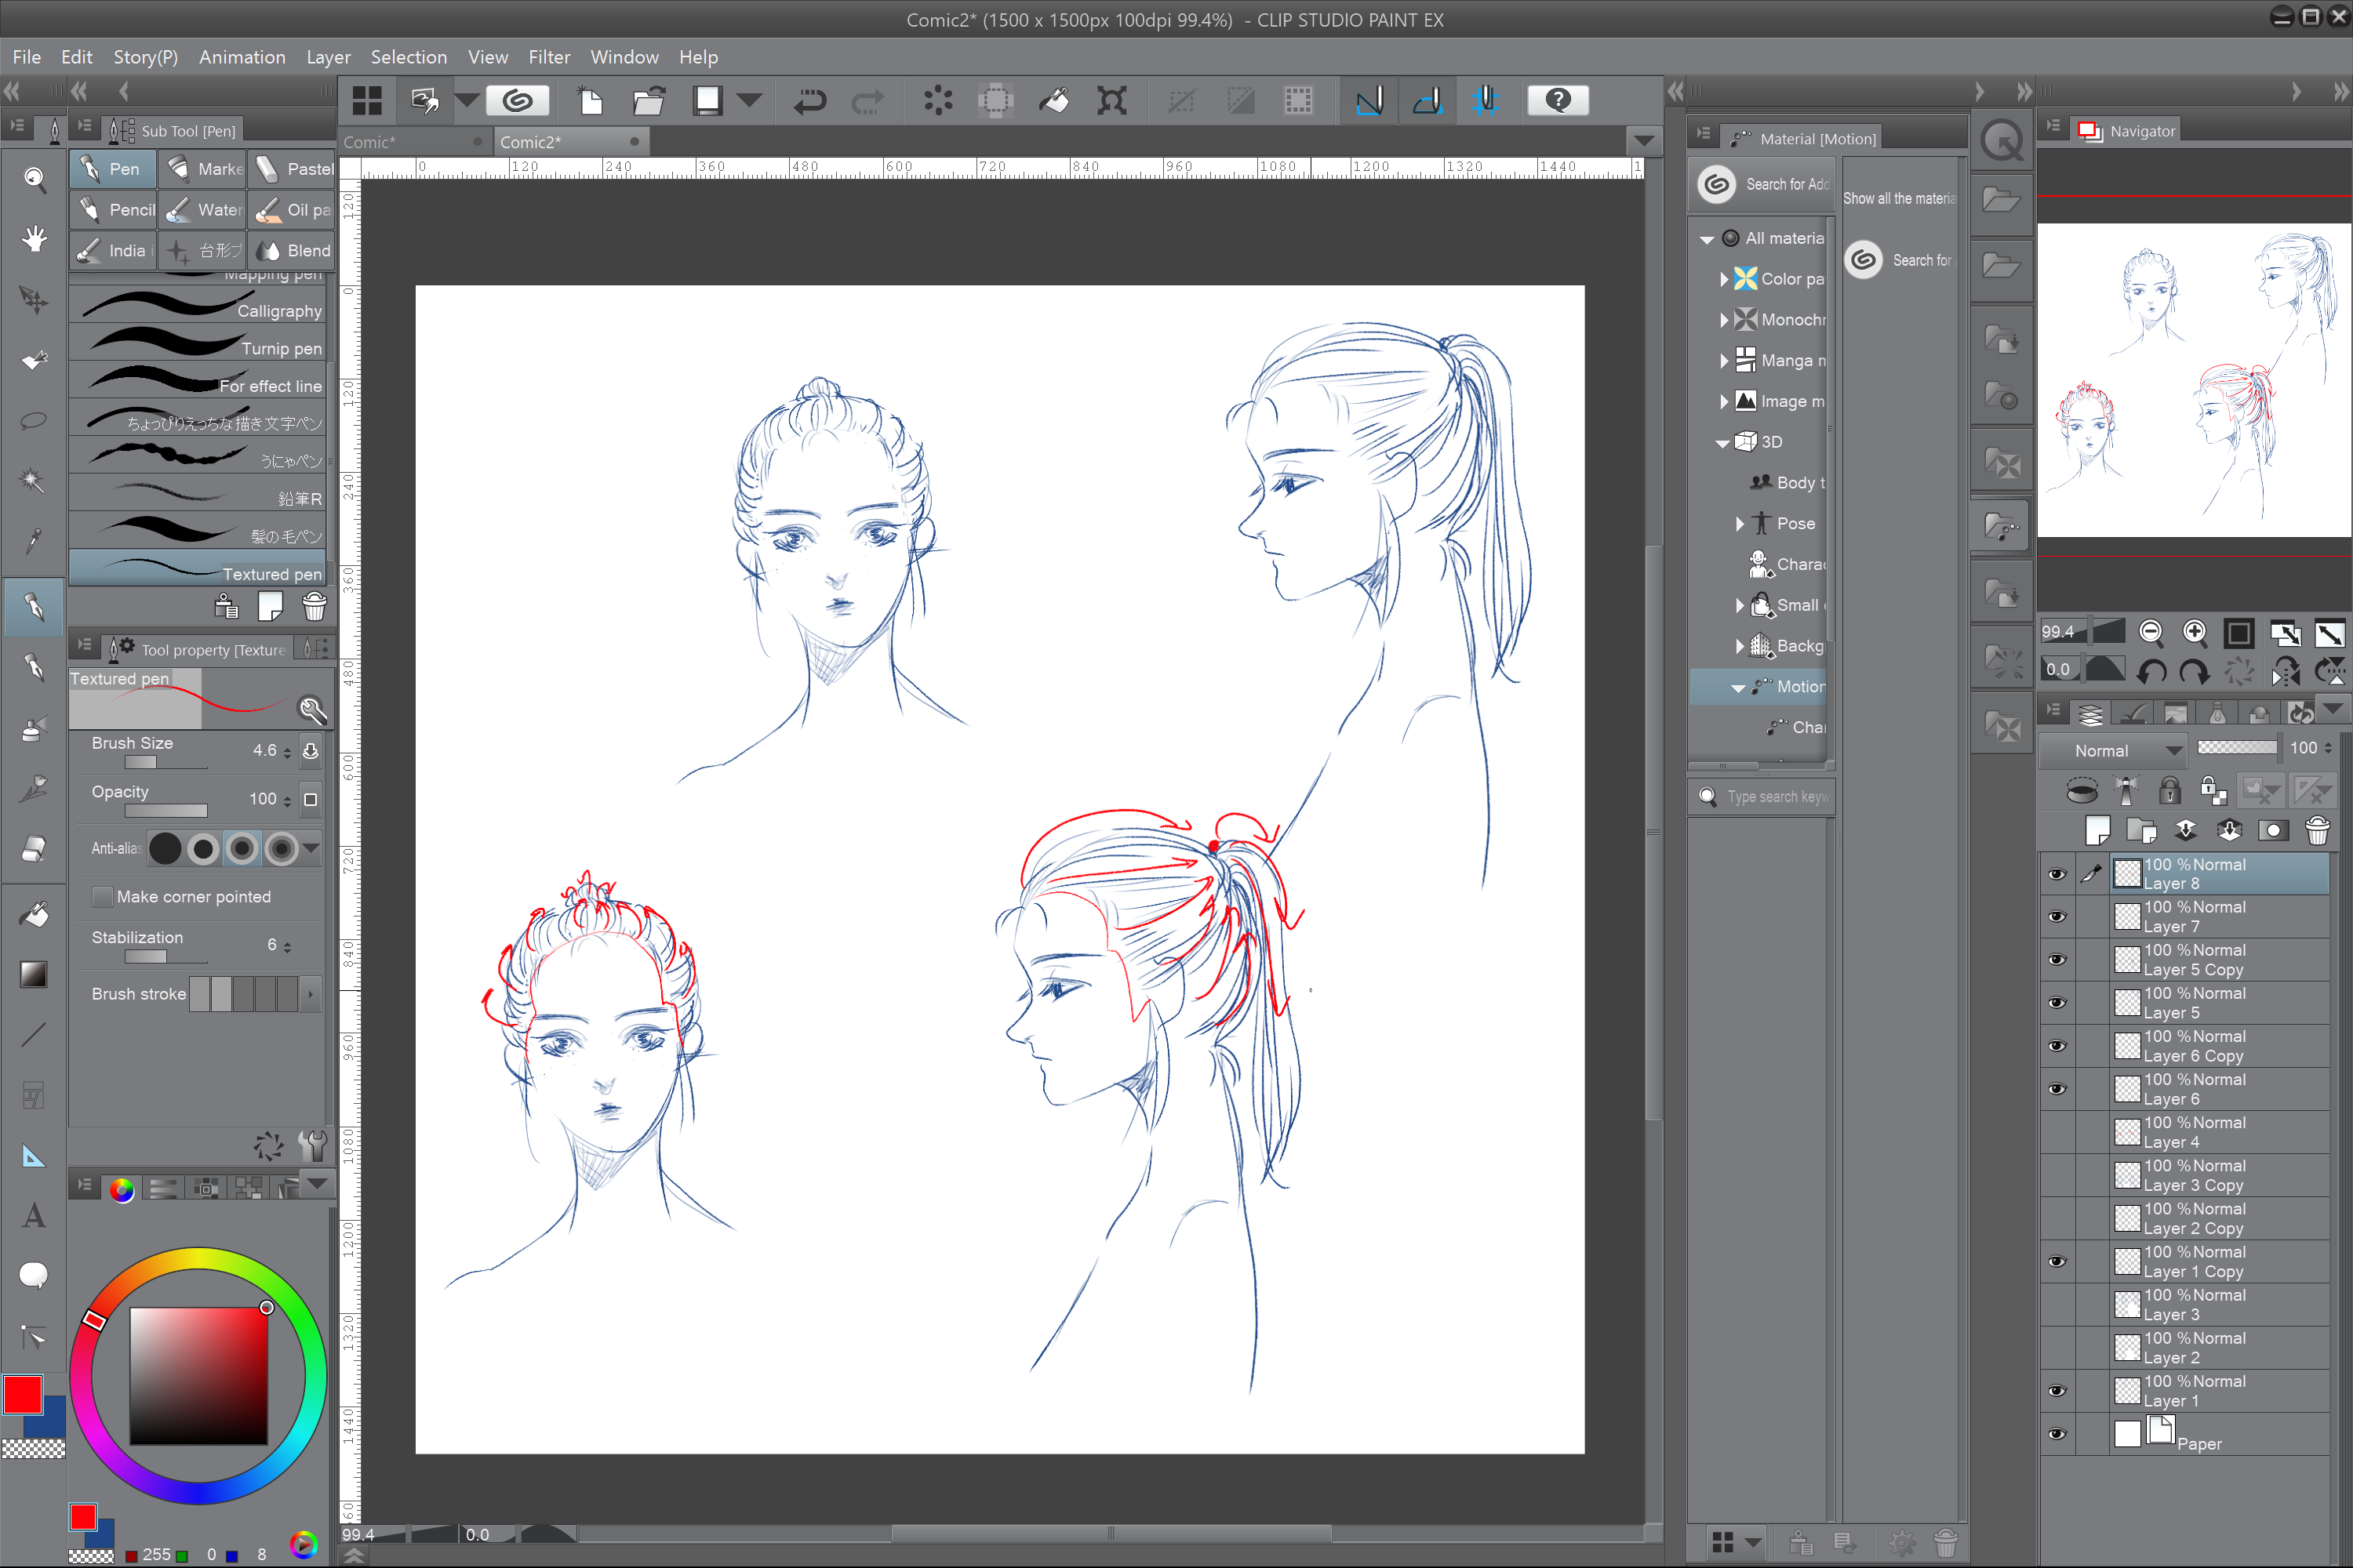The height and width of the screenshot is (1568, 2353).
Task: Click the material search keyword field
Action: click(1776, 796)
